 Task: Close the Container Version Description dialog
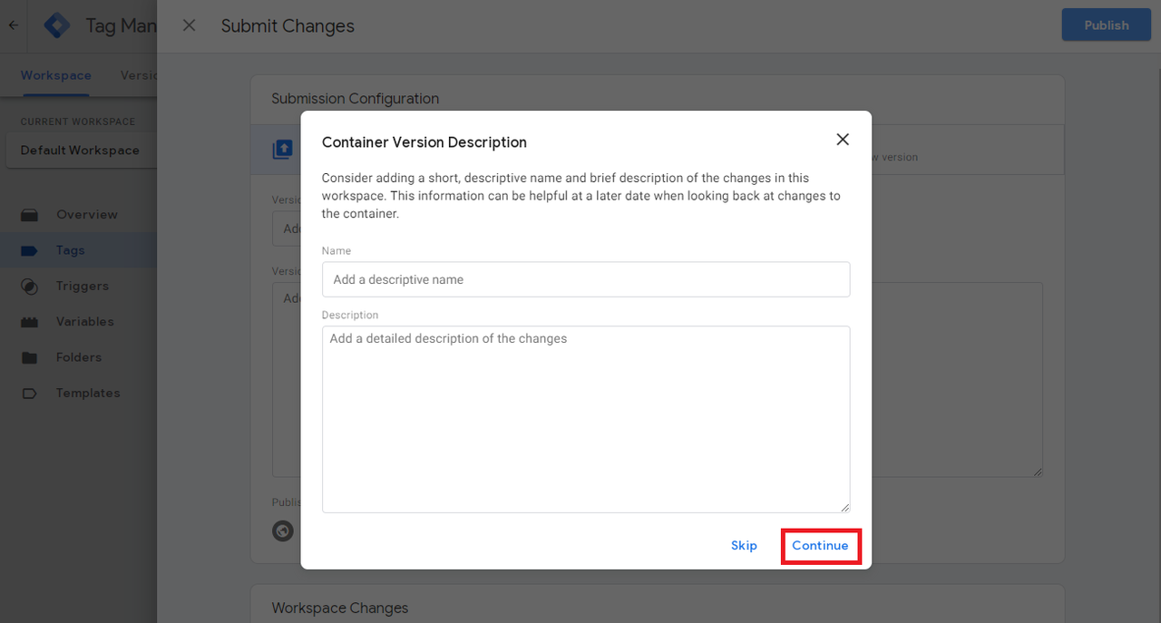click(x=843, y=140)
